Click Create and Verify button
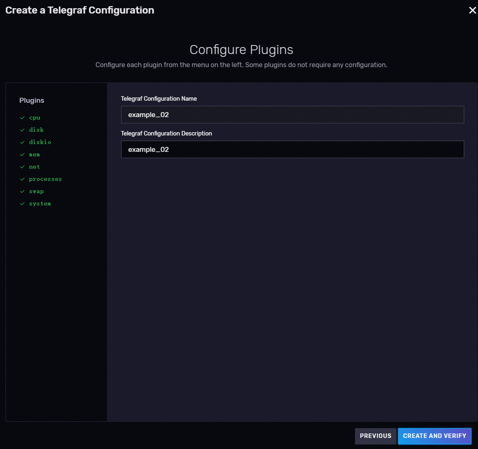This screenshot has width=478, height=449. pyautogui.click(x=435, y=436)
